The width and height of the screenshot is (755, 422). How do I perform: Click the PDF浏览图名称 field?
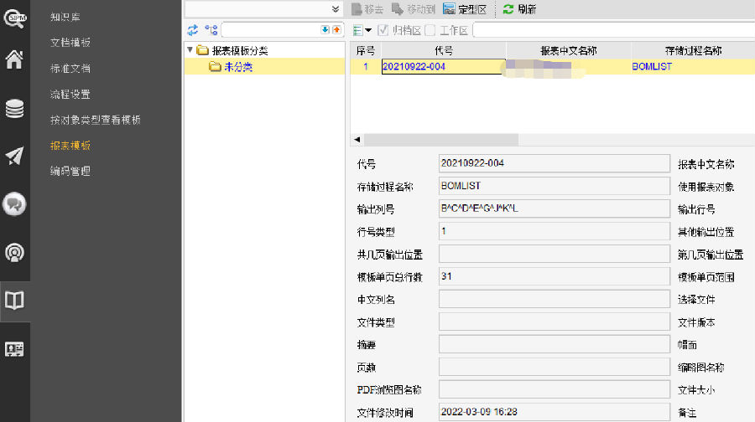click(x=555, y=389)
